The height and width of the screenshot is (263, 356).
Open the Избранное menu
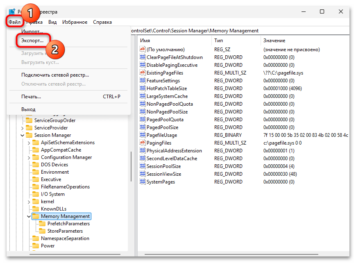tap(75, 22)
